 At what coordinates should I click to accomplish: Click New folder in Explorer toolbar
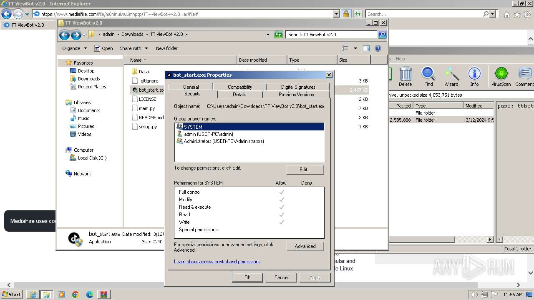tap(167, 48)
